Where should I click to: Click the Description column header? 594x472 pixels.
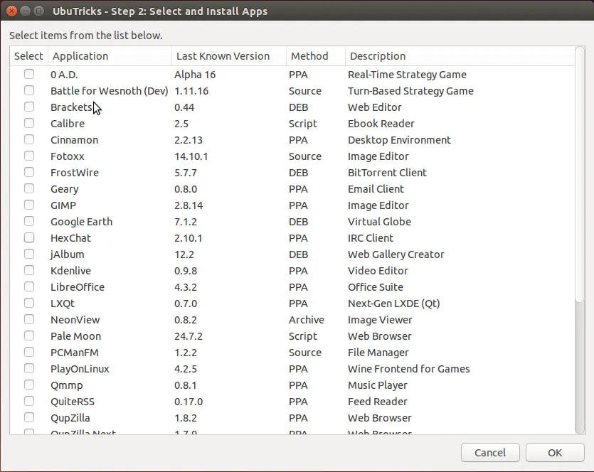click(x=459, y=56)
